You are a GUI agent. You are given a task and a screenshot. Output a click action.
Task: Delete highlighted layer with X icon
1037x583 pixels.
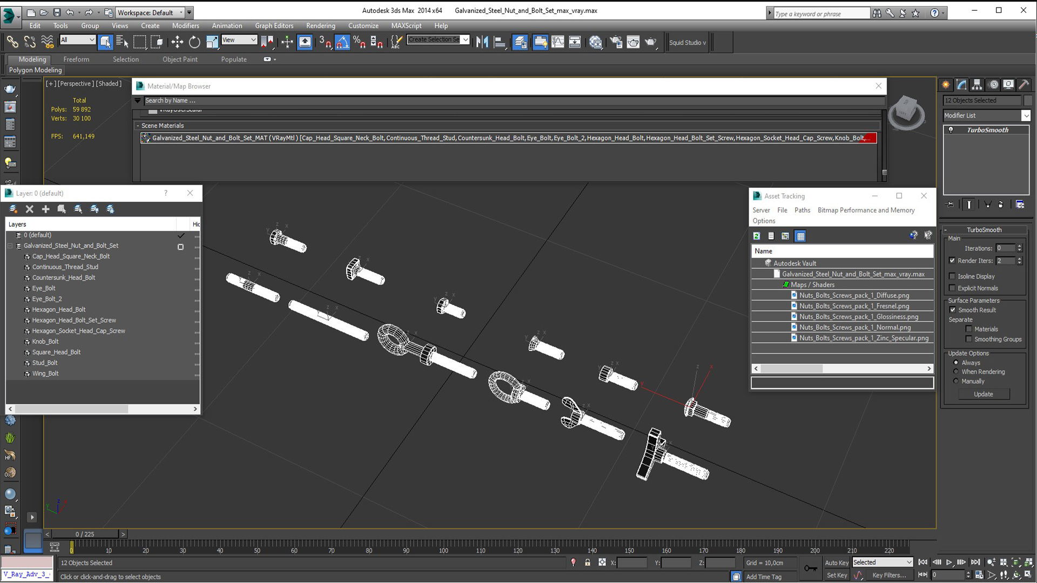30,209
